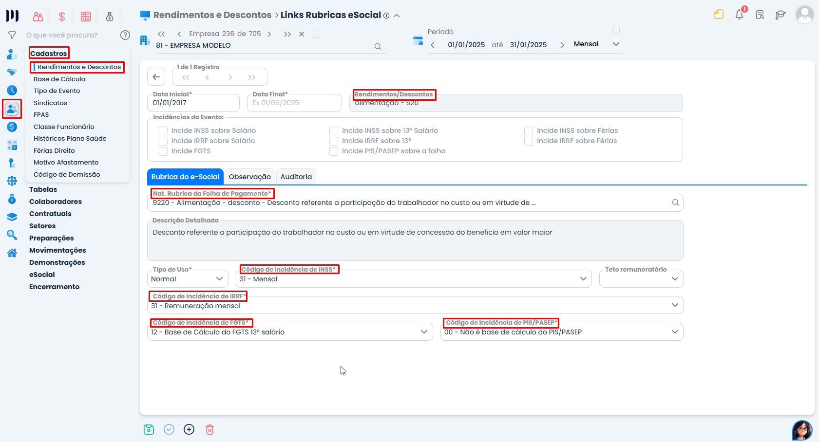This screenshot has height=442, width=819.
Task: Click the handshake icon in sidebar
Action: 12,72
